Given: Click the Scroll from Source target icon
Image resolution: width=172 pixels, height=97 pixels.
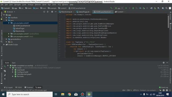Looking at the screenshot, I should tap(44, 12).
